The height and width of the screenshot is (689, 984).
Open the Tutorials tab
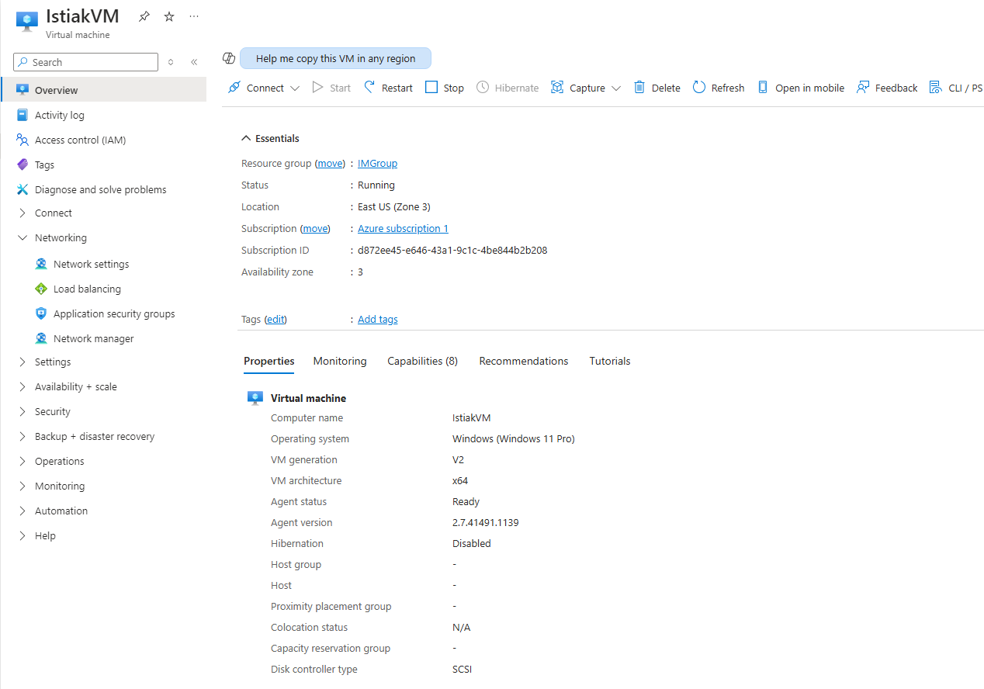point(610,361)
